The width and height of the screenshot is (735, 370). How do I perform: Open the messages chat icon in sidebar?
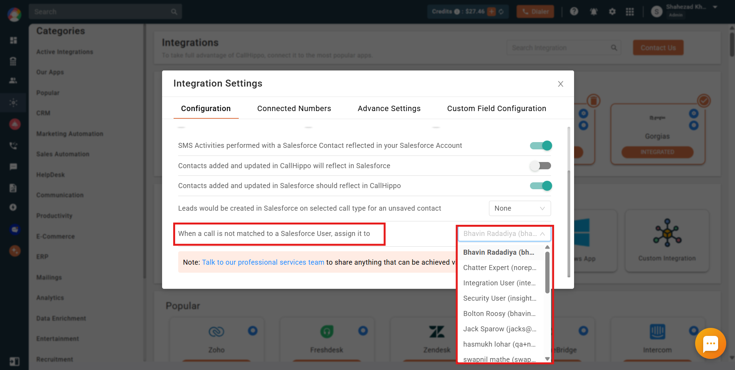13,167
